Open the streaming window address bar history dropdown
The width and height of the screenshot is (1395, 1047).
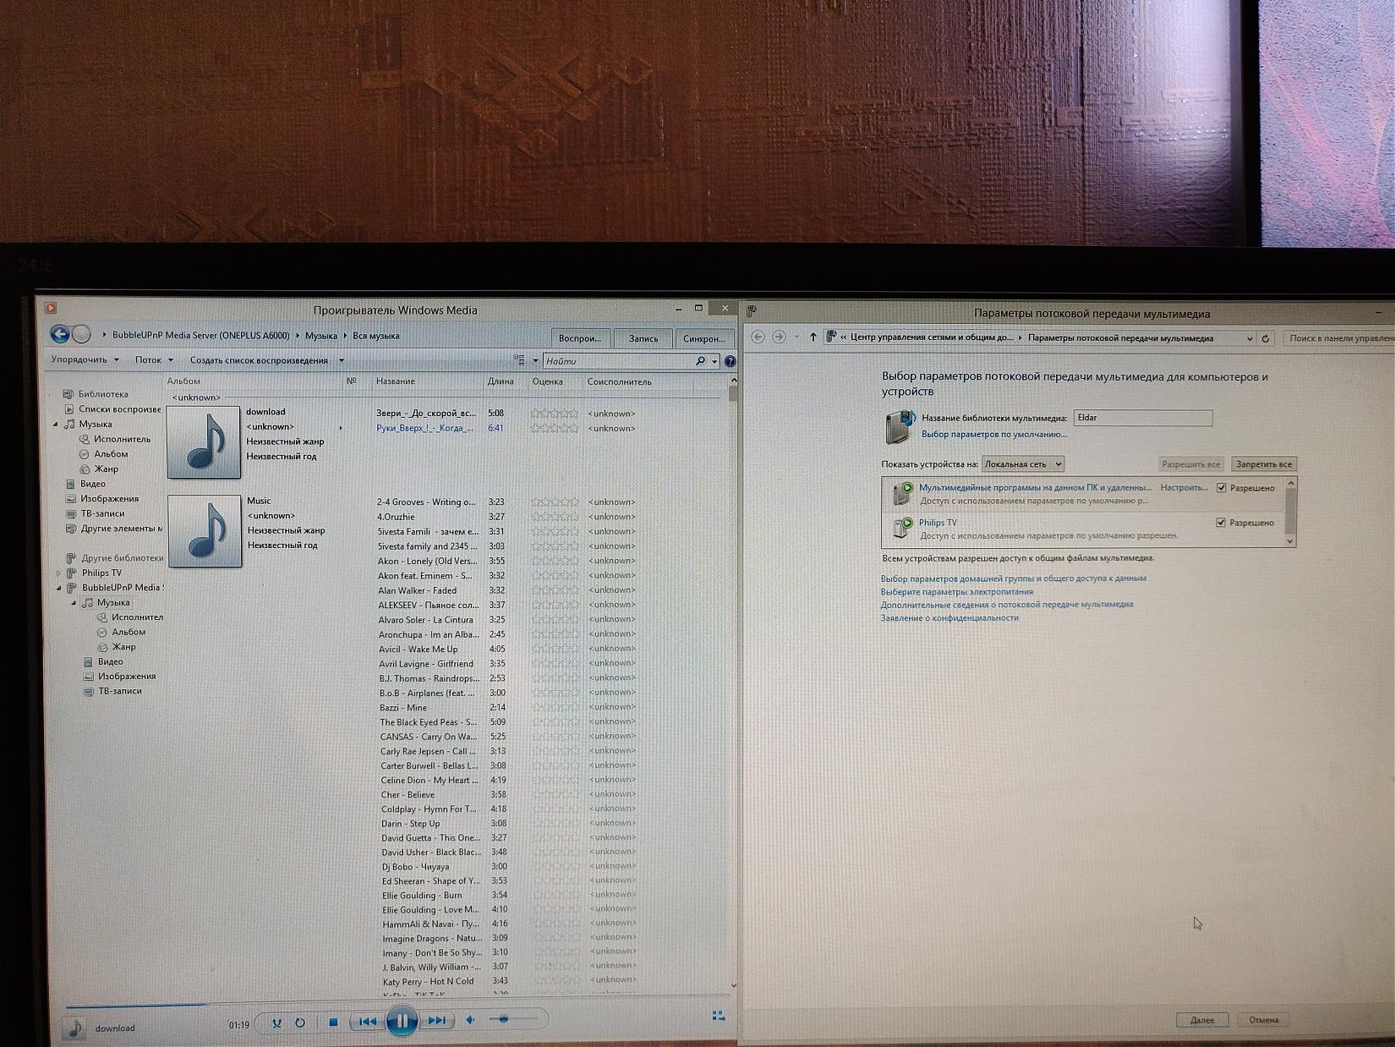1250,338
